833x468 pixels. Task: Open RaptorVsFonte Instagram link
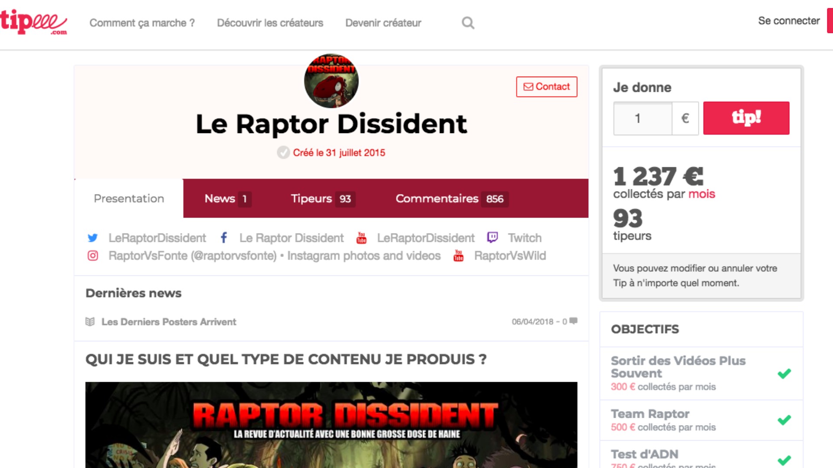[x=275, y=256]
